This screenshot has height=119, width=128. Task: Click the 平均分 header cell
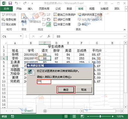[97, 51]
